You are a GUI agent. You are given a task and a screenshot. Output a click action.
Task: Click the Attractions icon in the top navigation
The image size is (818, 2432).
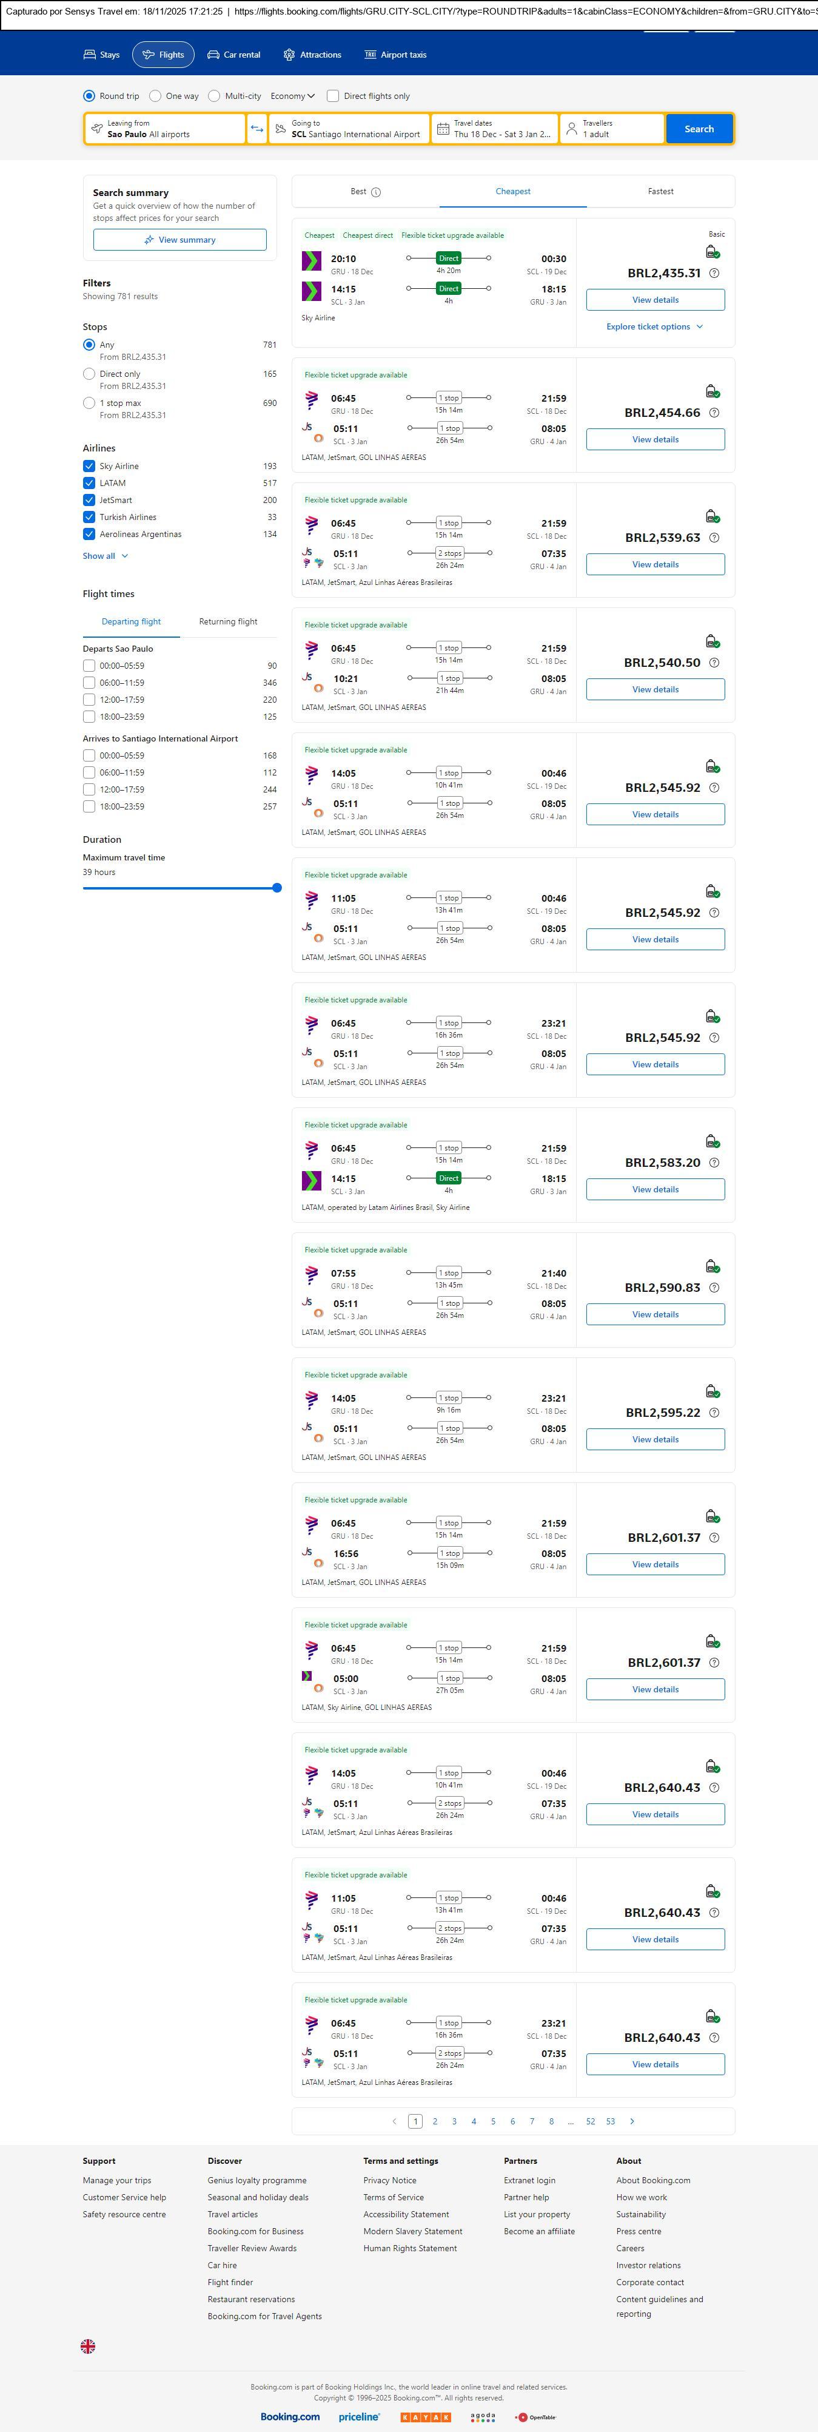click(289, 55)
